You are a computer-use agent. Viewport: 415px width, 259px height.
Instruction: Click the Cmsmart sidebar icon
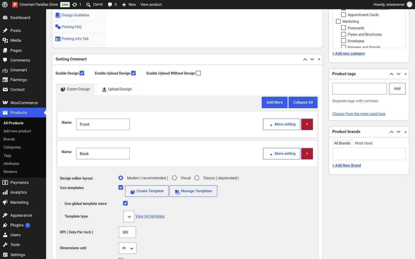(x=5, y=70)
